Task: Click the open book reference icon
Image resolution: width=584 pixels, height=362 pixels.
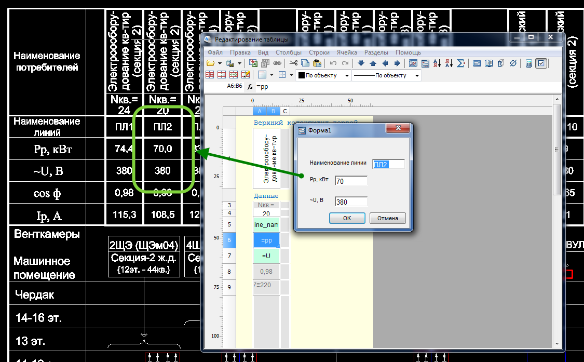Action: (489, 63)
